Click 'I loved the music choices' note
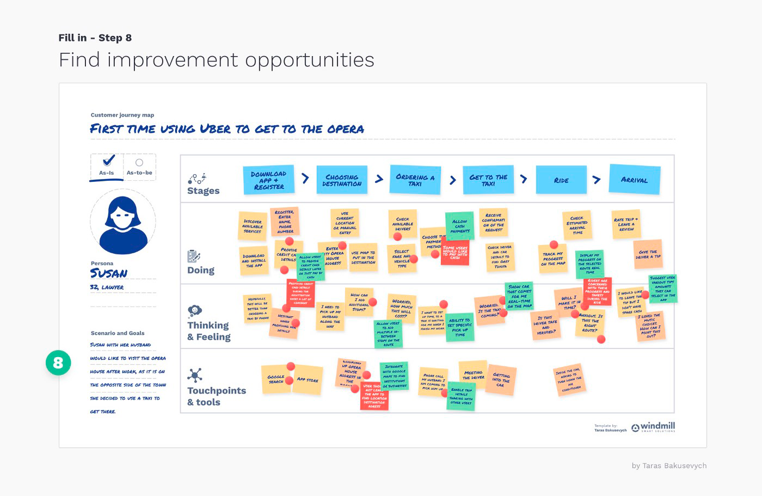 click(x=649, y=326)
